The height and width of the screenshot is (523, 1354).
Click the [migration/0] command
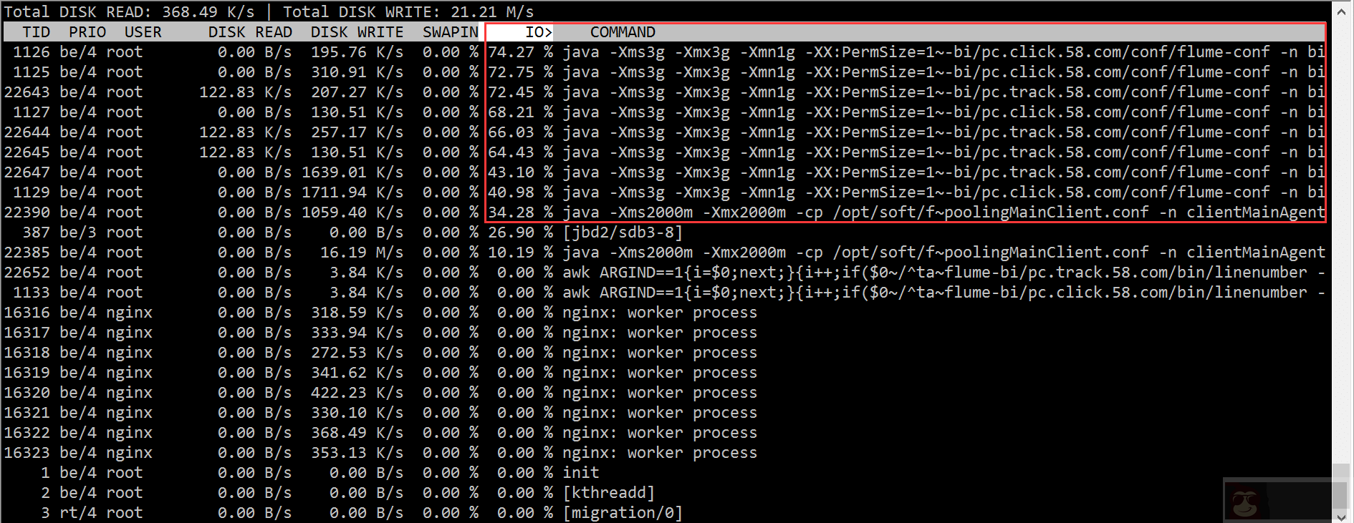click(x=623, y=513)
